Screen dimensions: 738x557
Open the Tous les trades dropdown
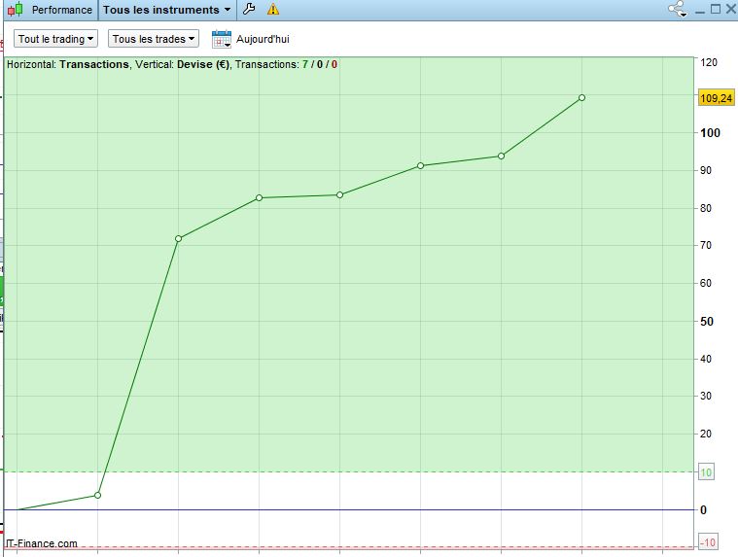(154, 39)
